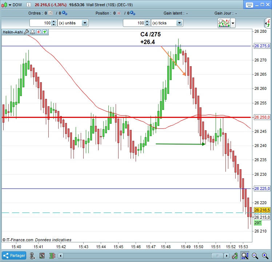Open chart properties wrench icon at bottom
272x262 pixels.
point(235,255)
